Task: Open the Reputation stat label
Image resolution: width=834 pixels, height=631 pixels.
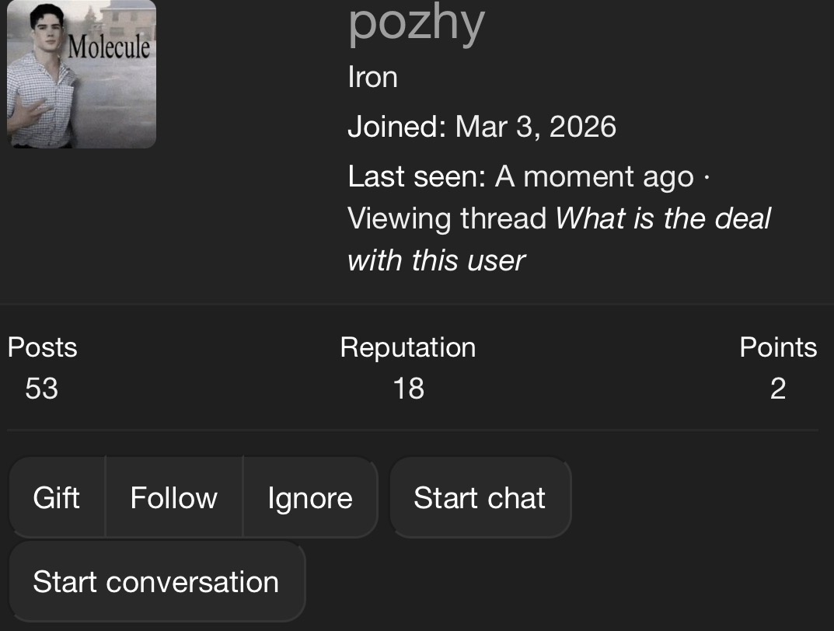Action: 408,347
